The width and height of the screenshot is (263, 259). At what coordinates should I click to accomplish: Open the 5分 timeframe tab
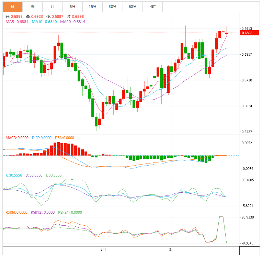73,7
